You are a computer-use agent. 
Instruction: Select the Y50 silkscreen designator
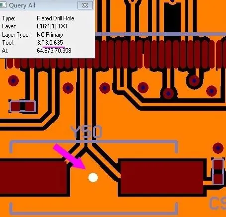(86, 132)
